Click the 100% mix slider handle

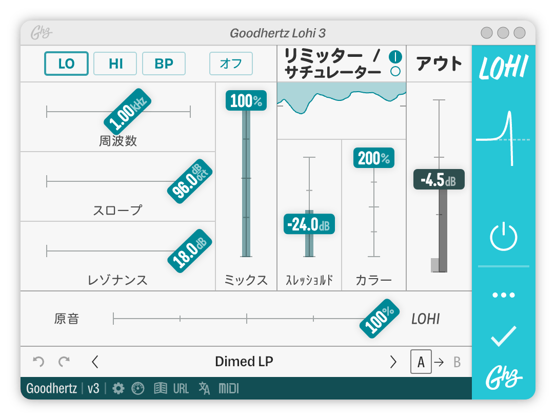coord(246,100)
